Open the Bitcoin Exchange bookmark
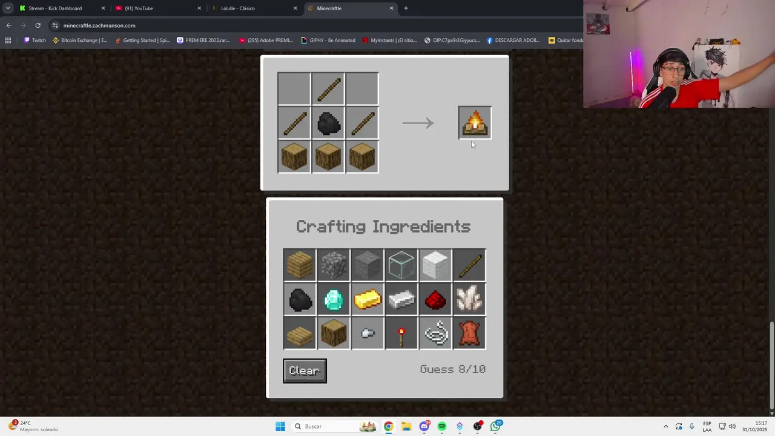This screenshot has width=775, height=436. pos(80,41)
